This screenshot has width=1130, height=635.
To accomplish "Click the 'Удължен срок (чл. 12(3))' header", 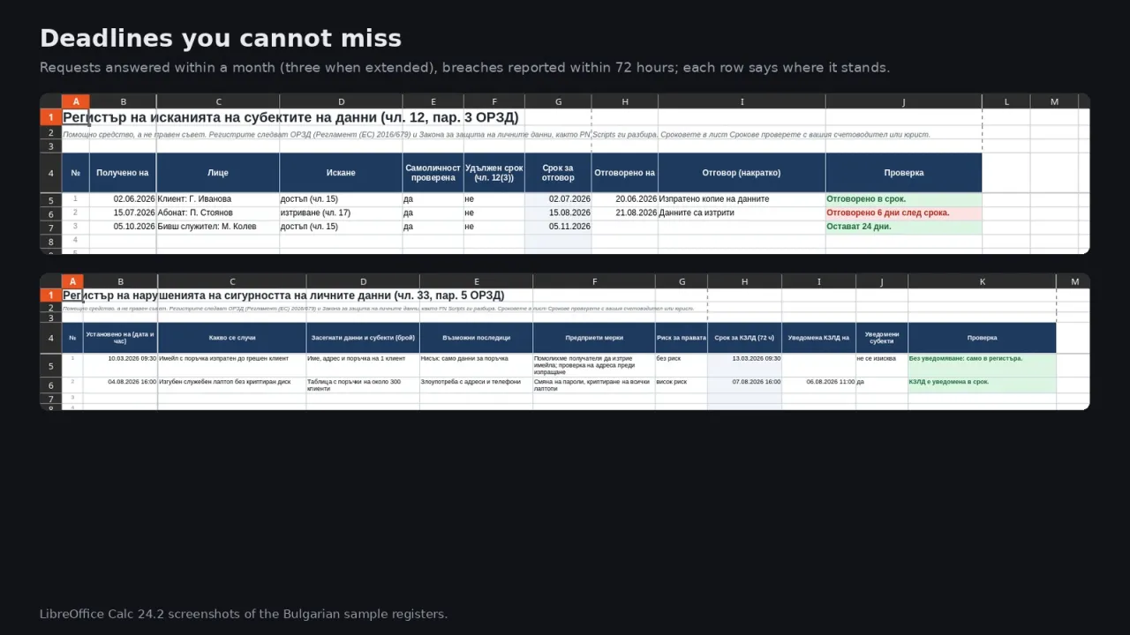I will pyautogui.click(x=494, y=173).
